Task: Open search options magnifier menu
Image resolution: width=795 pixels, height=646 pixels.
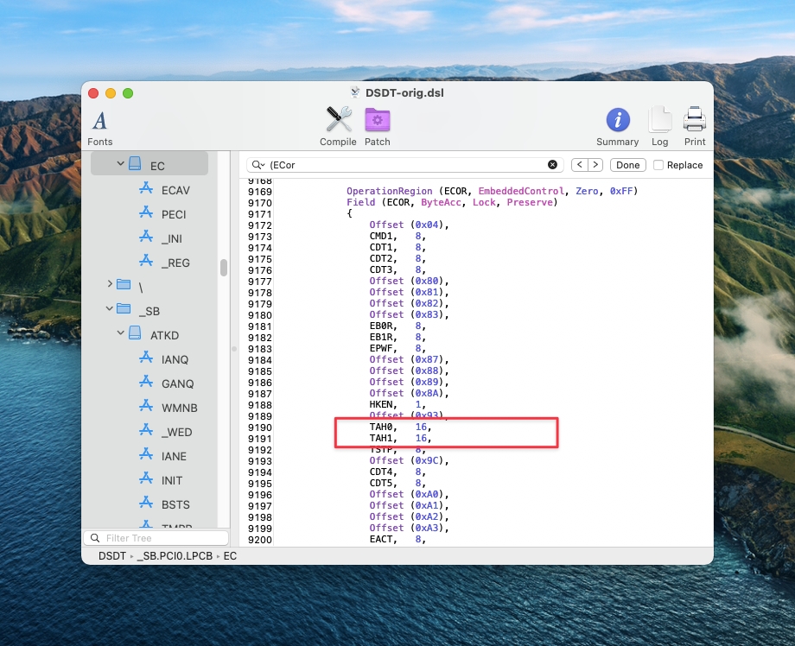Action: [x=258, y=165]
